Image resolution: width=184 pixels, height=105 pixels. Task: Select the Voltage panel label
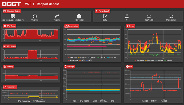point(71,67)
